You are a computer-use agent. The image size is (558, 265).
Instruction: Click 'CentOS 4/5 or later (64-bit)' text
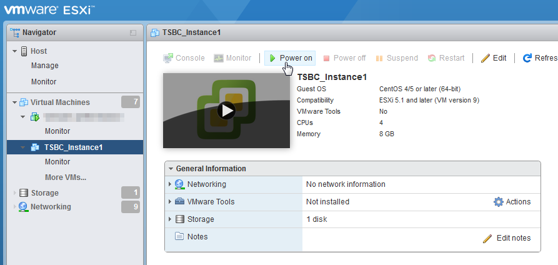(420, 89)
